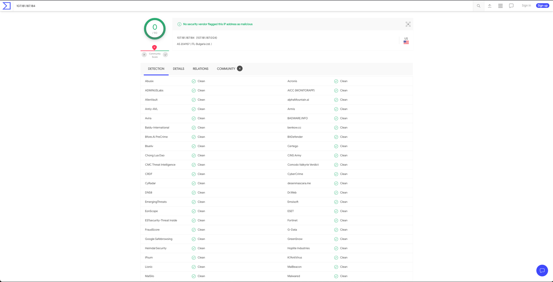Click the alphaMountain.ai vendor name
The width and height of the screenshot is (553, 282).
pos(298,100)
